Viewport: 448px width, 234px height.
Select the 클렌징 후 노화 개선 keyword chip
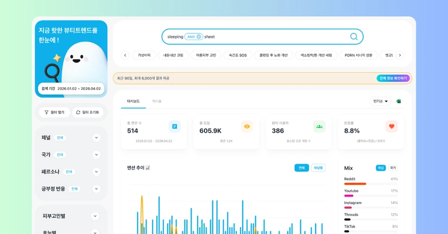click(274, 55)
